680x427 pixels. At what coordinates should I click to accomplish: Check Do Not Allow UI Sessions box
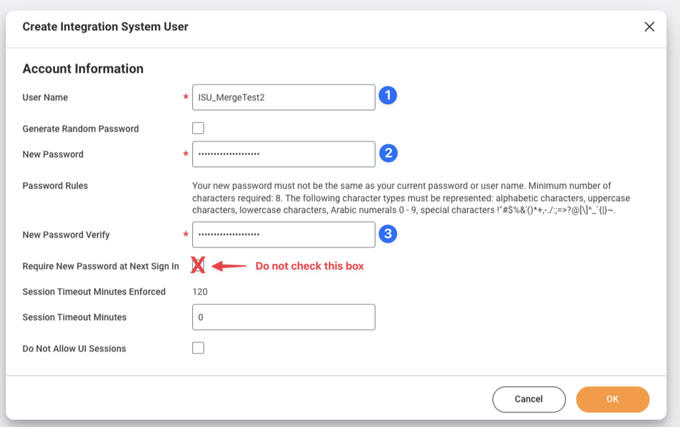pyautogui.click(x=198, y=348)
